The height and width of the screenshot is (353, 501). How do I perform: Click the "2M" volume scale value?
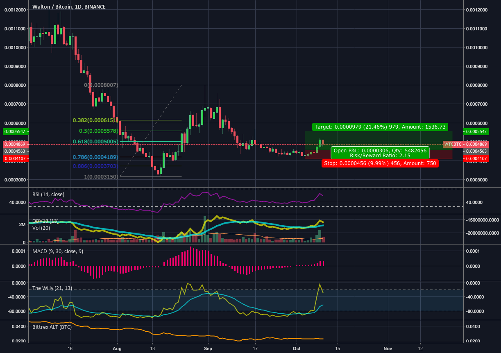23,224
